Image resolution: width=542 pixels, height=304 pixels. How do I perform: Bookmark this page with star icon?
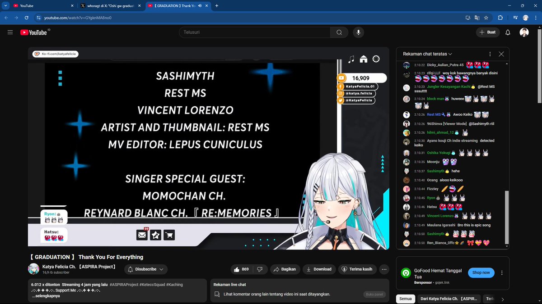(x=486, y=18)
